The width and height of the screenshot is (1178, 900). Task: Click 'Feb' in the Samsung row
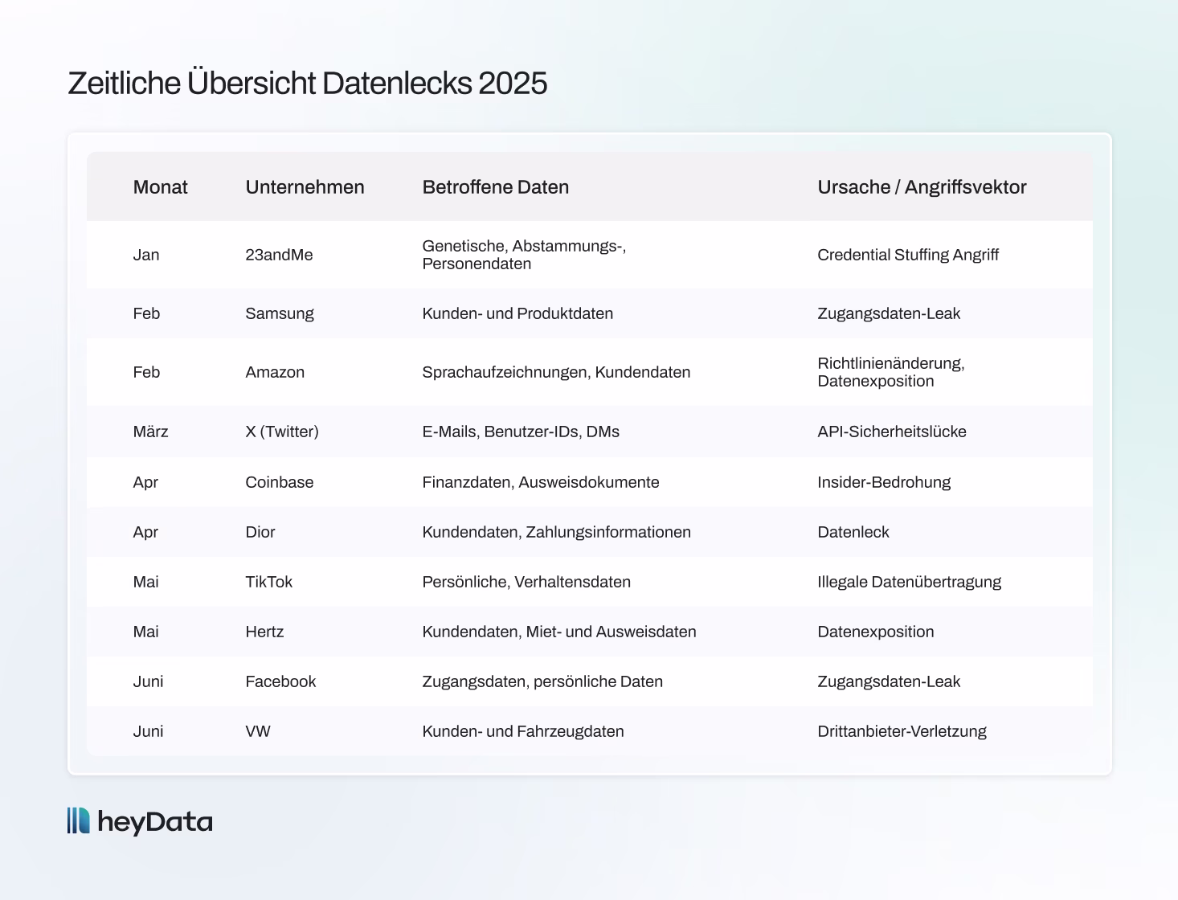pyautogui.click(x=146, y=313)
